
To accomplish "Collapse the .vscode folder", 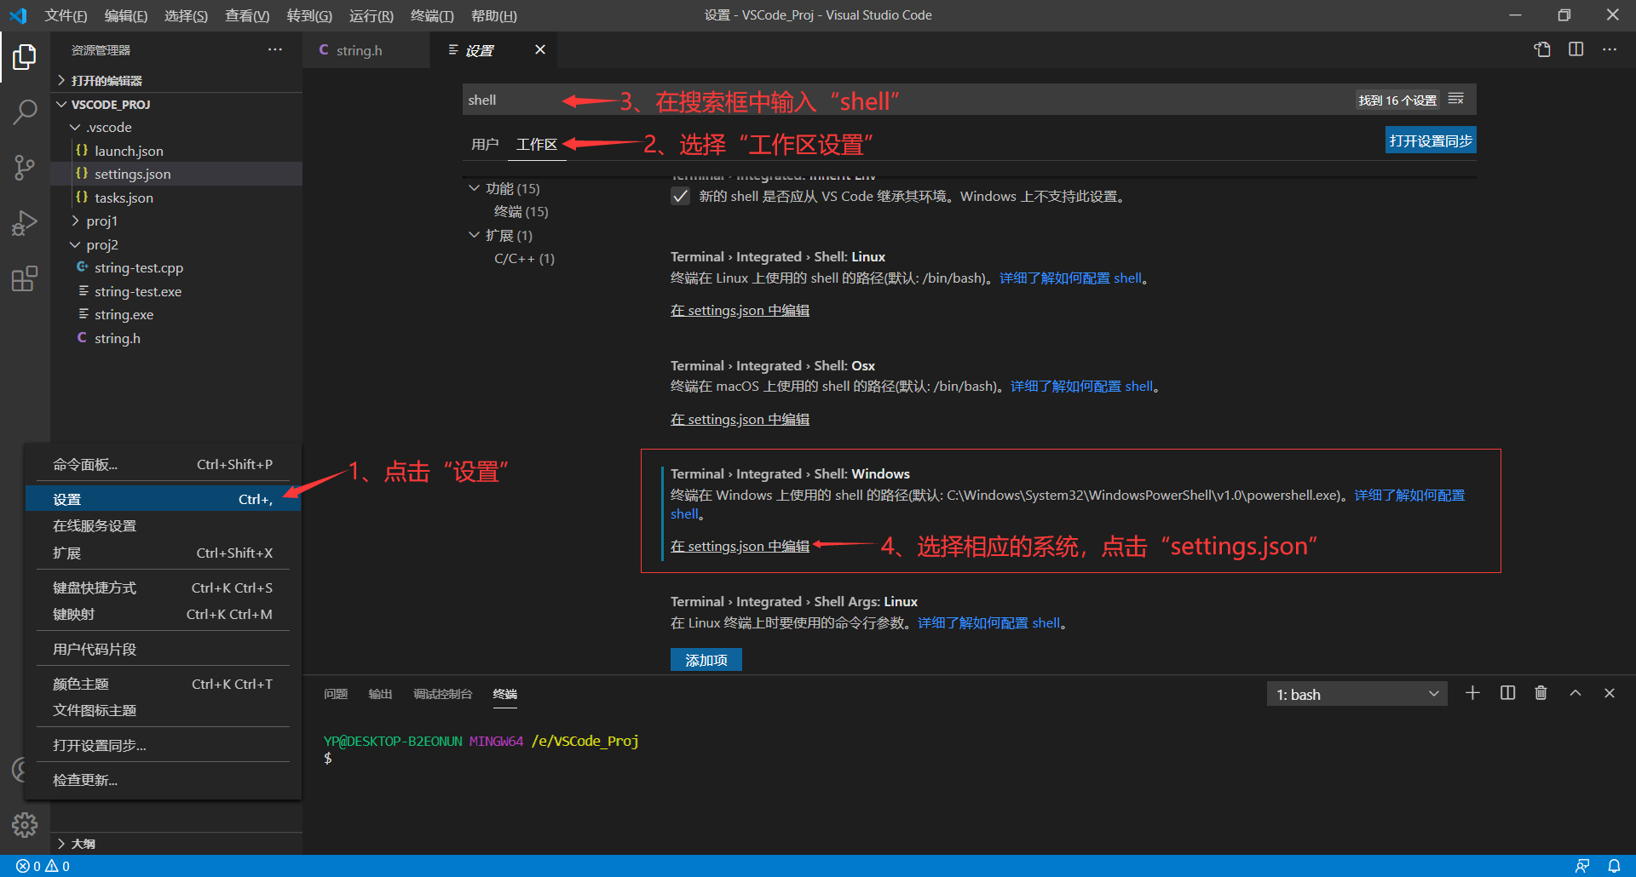I will pyautogui.click(x=108, y=127).
